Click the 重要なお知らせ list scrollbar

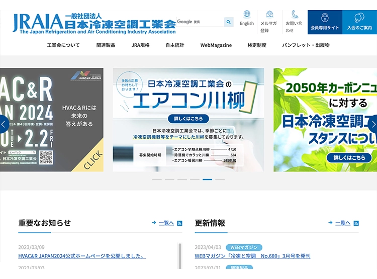tap(180, 256)
